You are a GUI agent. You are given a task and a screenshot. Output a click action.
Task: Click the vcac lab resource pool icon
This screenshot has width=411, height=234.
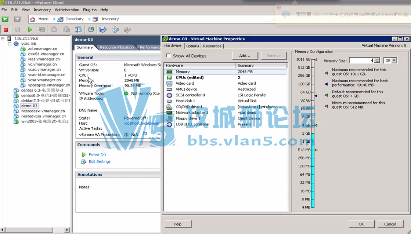click(16, 44)
